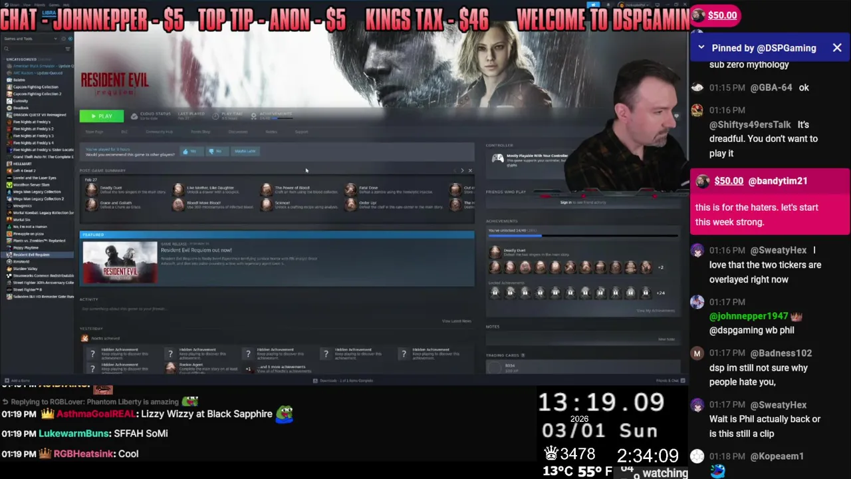Collapse the Uncategorized collection header

[x=21, y=59]
